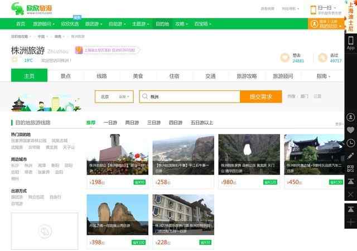Expand the 百宝箱 dropdown in navbar
This screenshot has width=357, height=251.
(202, 24)
